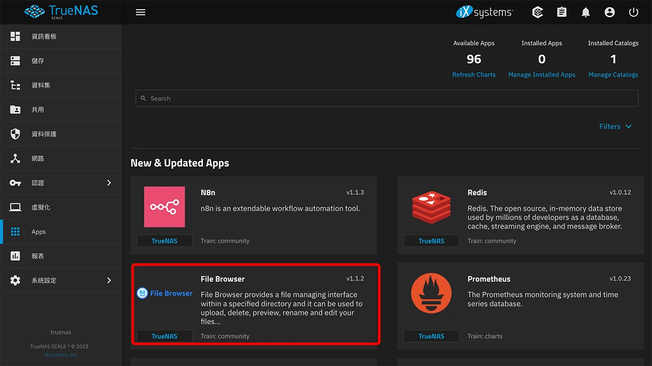Image resolution: width=652 pixels, height=366 pixels.
Task: Click the apps Search field
Action: pyautogui.click(x=387, y=99)
